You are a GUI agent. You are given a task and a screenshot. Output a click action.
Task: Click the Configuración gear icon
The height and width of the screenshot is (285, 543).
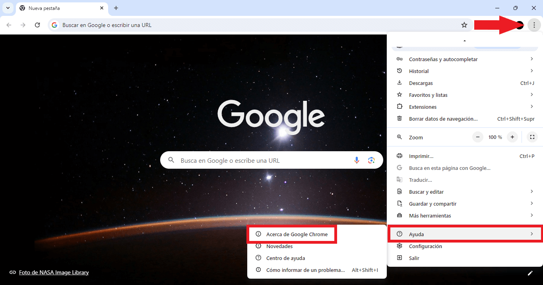pos(400,246)
